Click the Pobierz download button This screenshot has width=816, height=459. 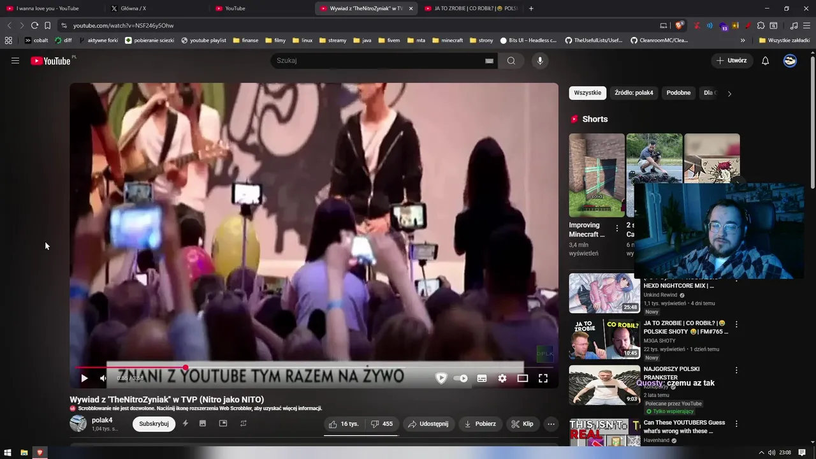click(480, 424)
